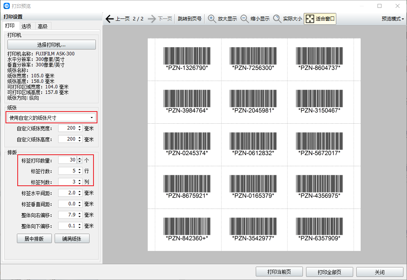Image resolution: width=407 pixels, height=280 pixels.
Task: Click the barcode label PZN-5672017
Action: (319, 144)
